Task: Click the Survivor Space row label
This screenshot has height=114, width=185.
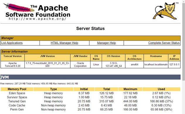Action: tap(17, 97)
